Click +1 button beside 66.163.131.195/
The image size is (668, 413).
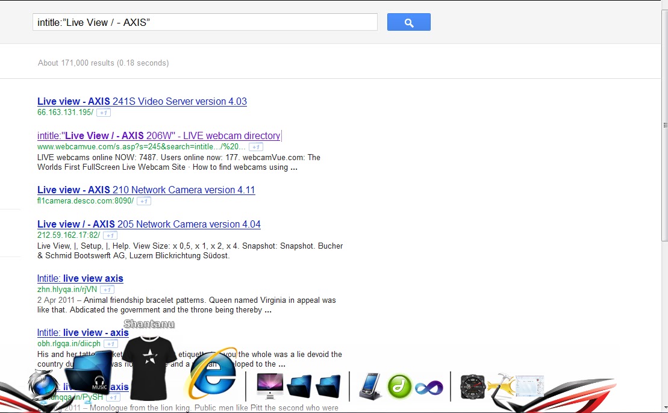pos(104,113)
